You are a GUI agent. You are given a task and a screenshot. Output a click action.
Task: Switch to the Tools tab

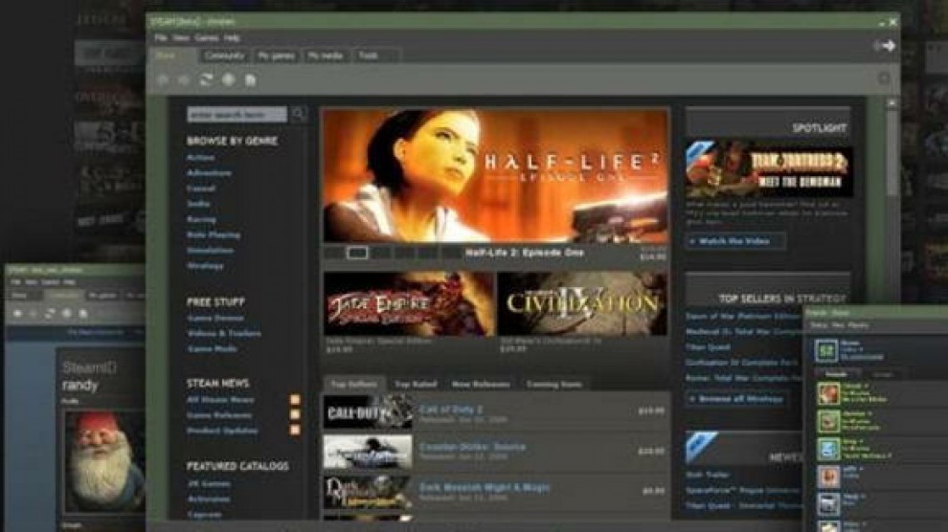(x=374, y=55)
